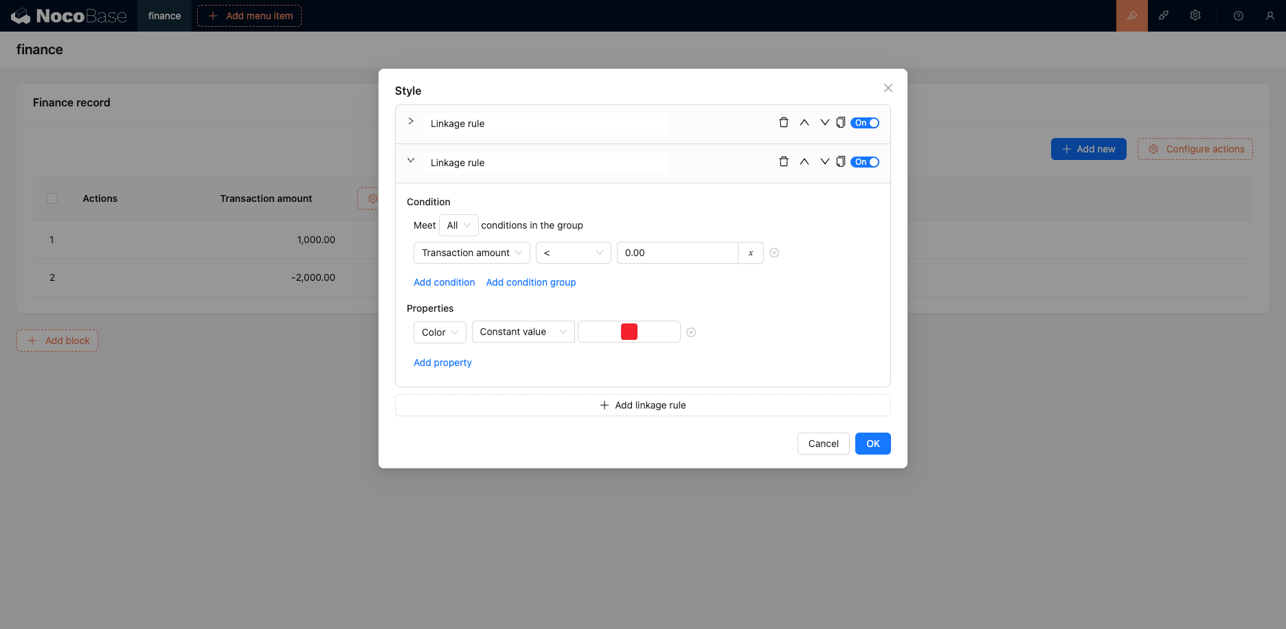Click the 0.00 condition value input field
The width and height of the screenshot is (1286, 629).
[x=677, y=253]
